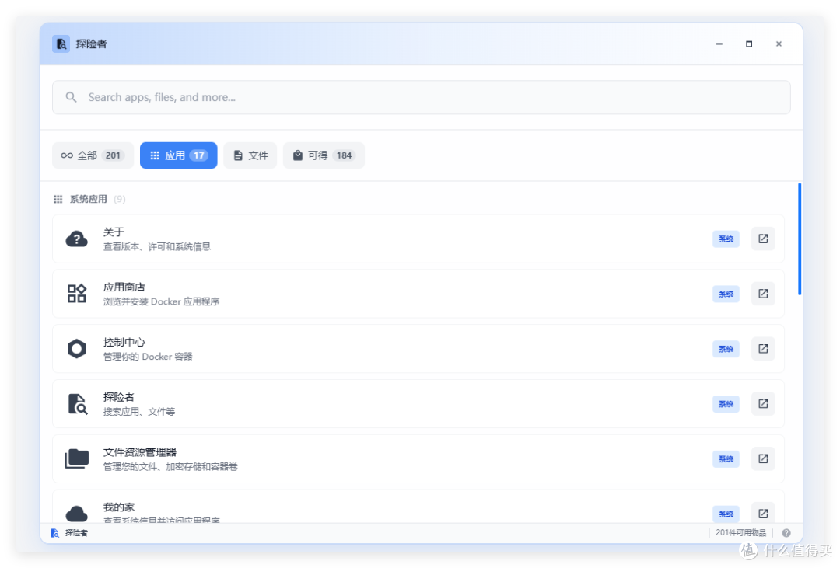Click the 201 count badge on 全部 tab

click(113, 155)
